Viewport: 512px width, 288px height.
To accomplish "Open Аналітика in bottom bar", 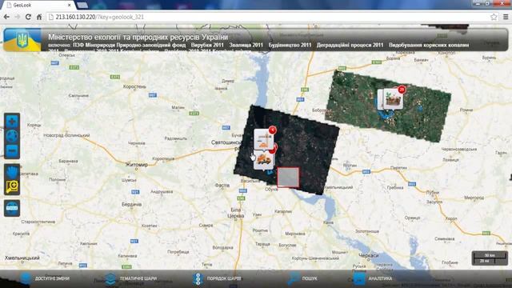I will click(x=374, y=278).
